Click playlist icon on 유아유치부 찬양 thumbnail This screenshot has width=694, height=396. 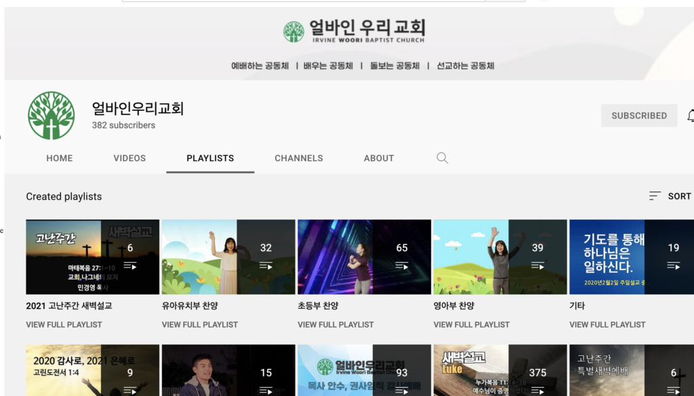tap(266, 265)
